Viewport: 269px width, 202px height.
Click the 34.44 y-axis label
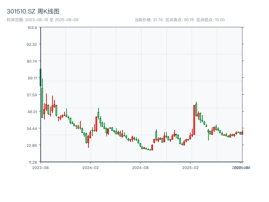point(31,129)
